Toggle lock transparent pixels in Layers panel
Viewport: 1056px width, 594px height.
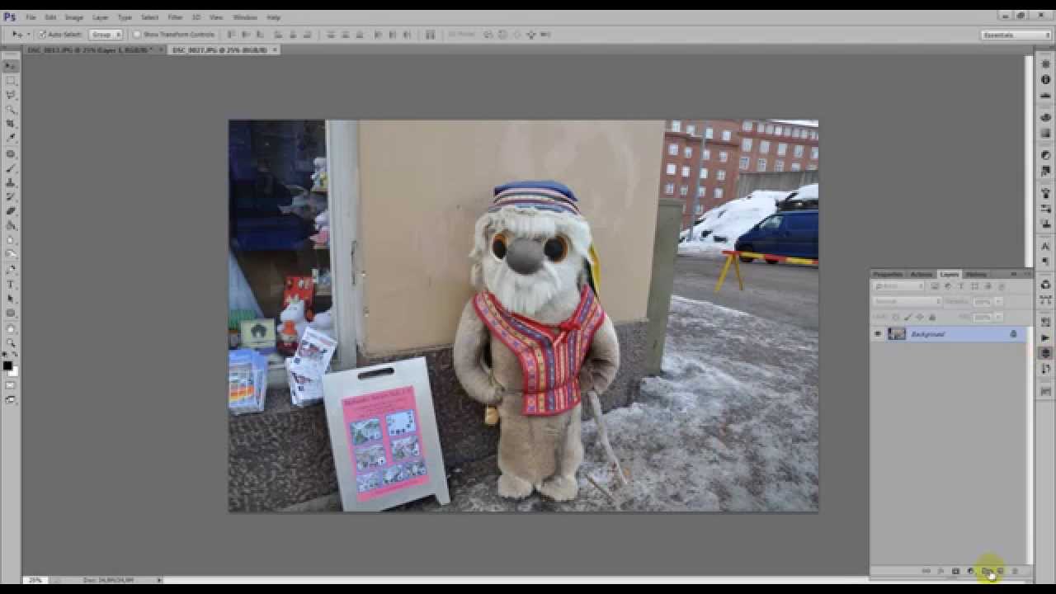895,317
